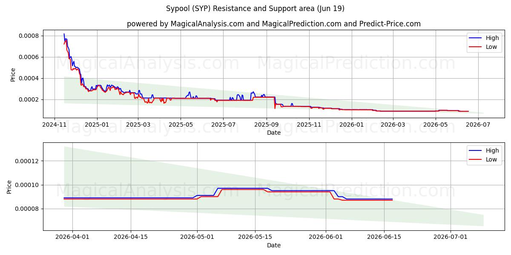Click the bottom chart x-axis label 2026-06-15
511x255 pixels.
(385, 237)
